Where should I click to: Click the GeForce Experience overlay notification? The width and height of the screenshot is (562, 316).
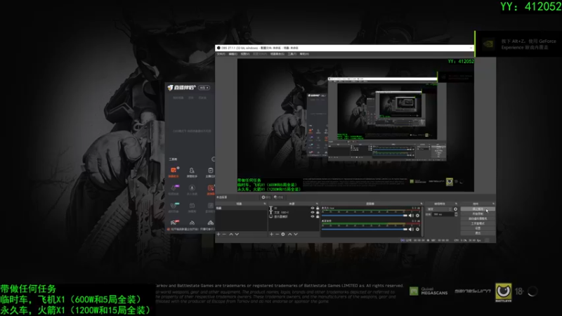pyautogui.click(x=518, y=44)
